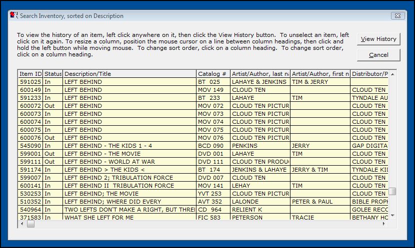Click the app icon in the title bar
This screenshot has height=248, width=415.
point(13,15)
